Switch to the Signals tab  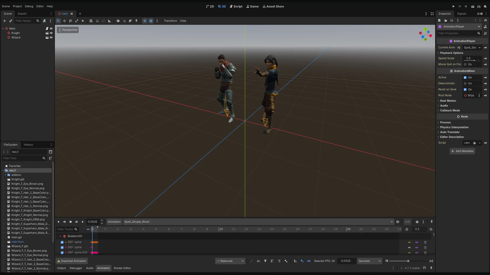click(462, 14)
